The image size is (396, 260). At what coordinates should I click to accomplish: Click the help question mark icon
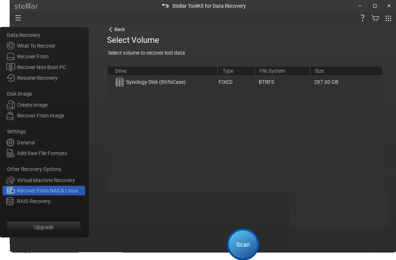362,18
